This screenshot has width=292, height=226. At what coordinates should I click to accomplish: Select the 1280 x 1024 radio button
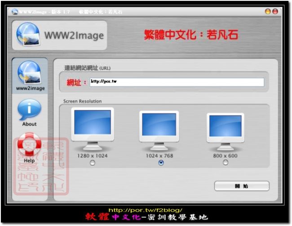[x=93, y=163]
